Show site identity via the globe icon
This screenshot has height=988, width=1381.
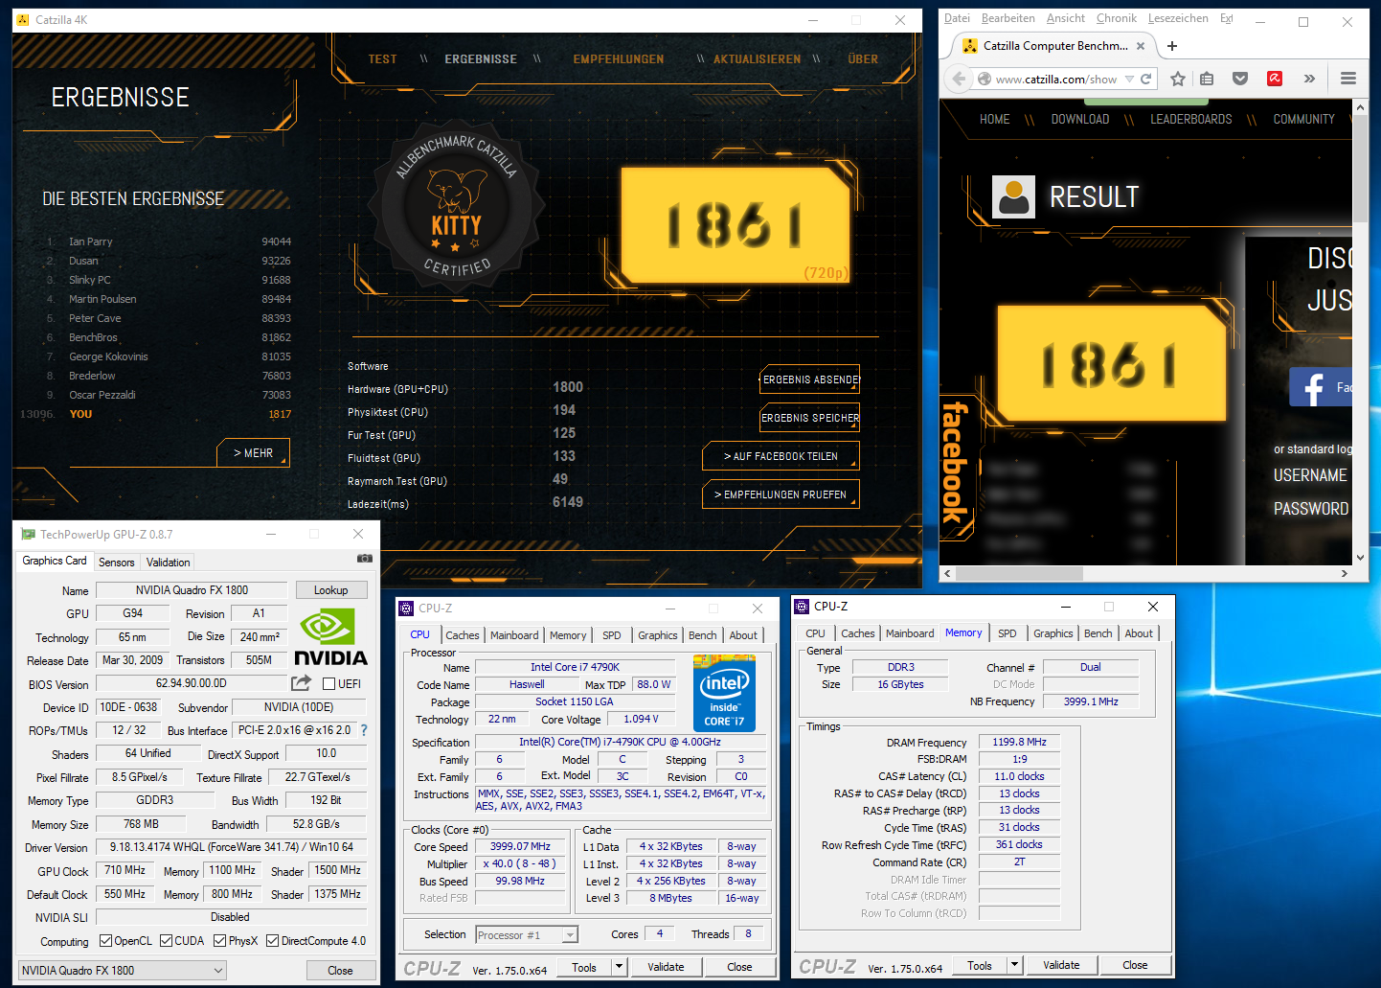(984, 80)
